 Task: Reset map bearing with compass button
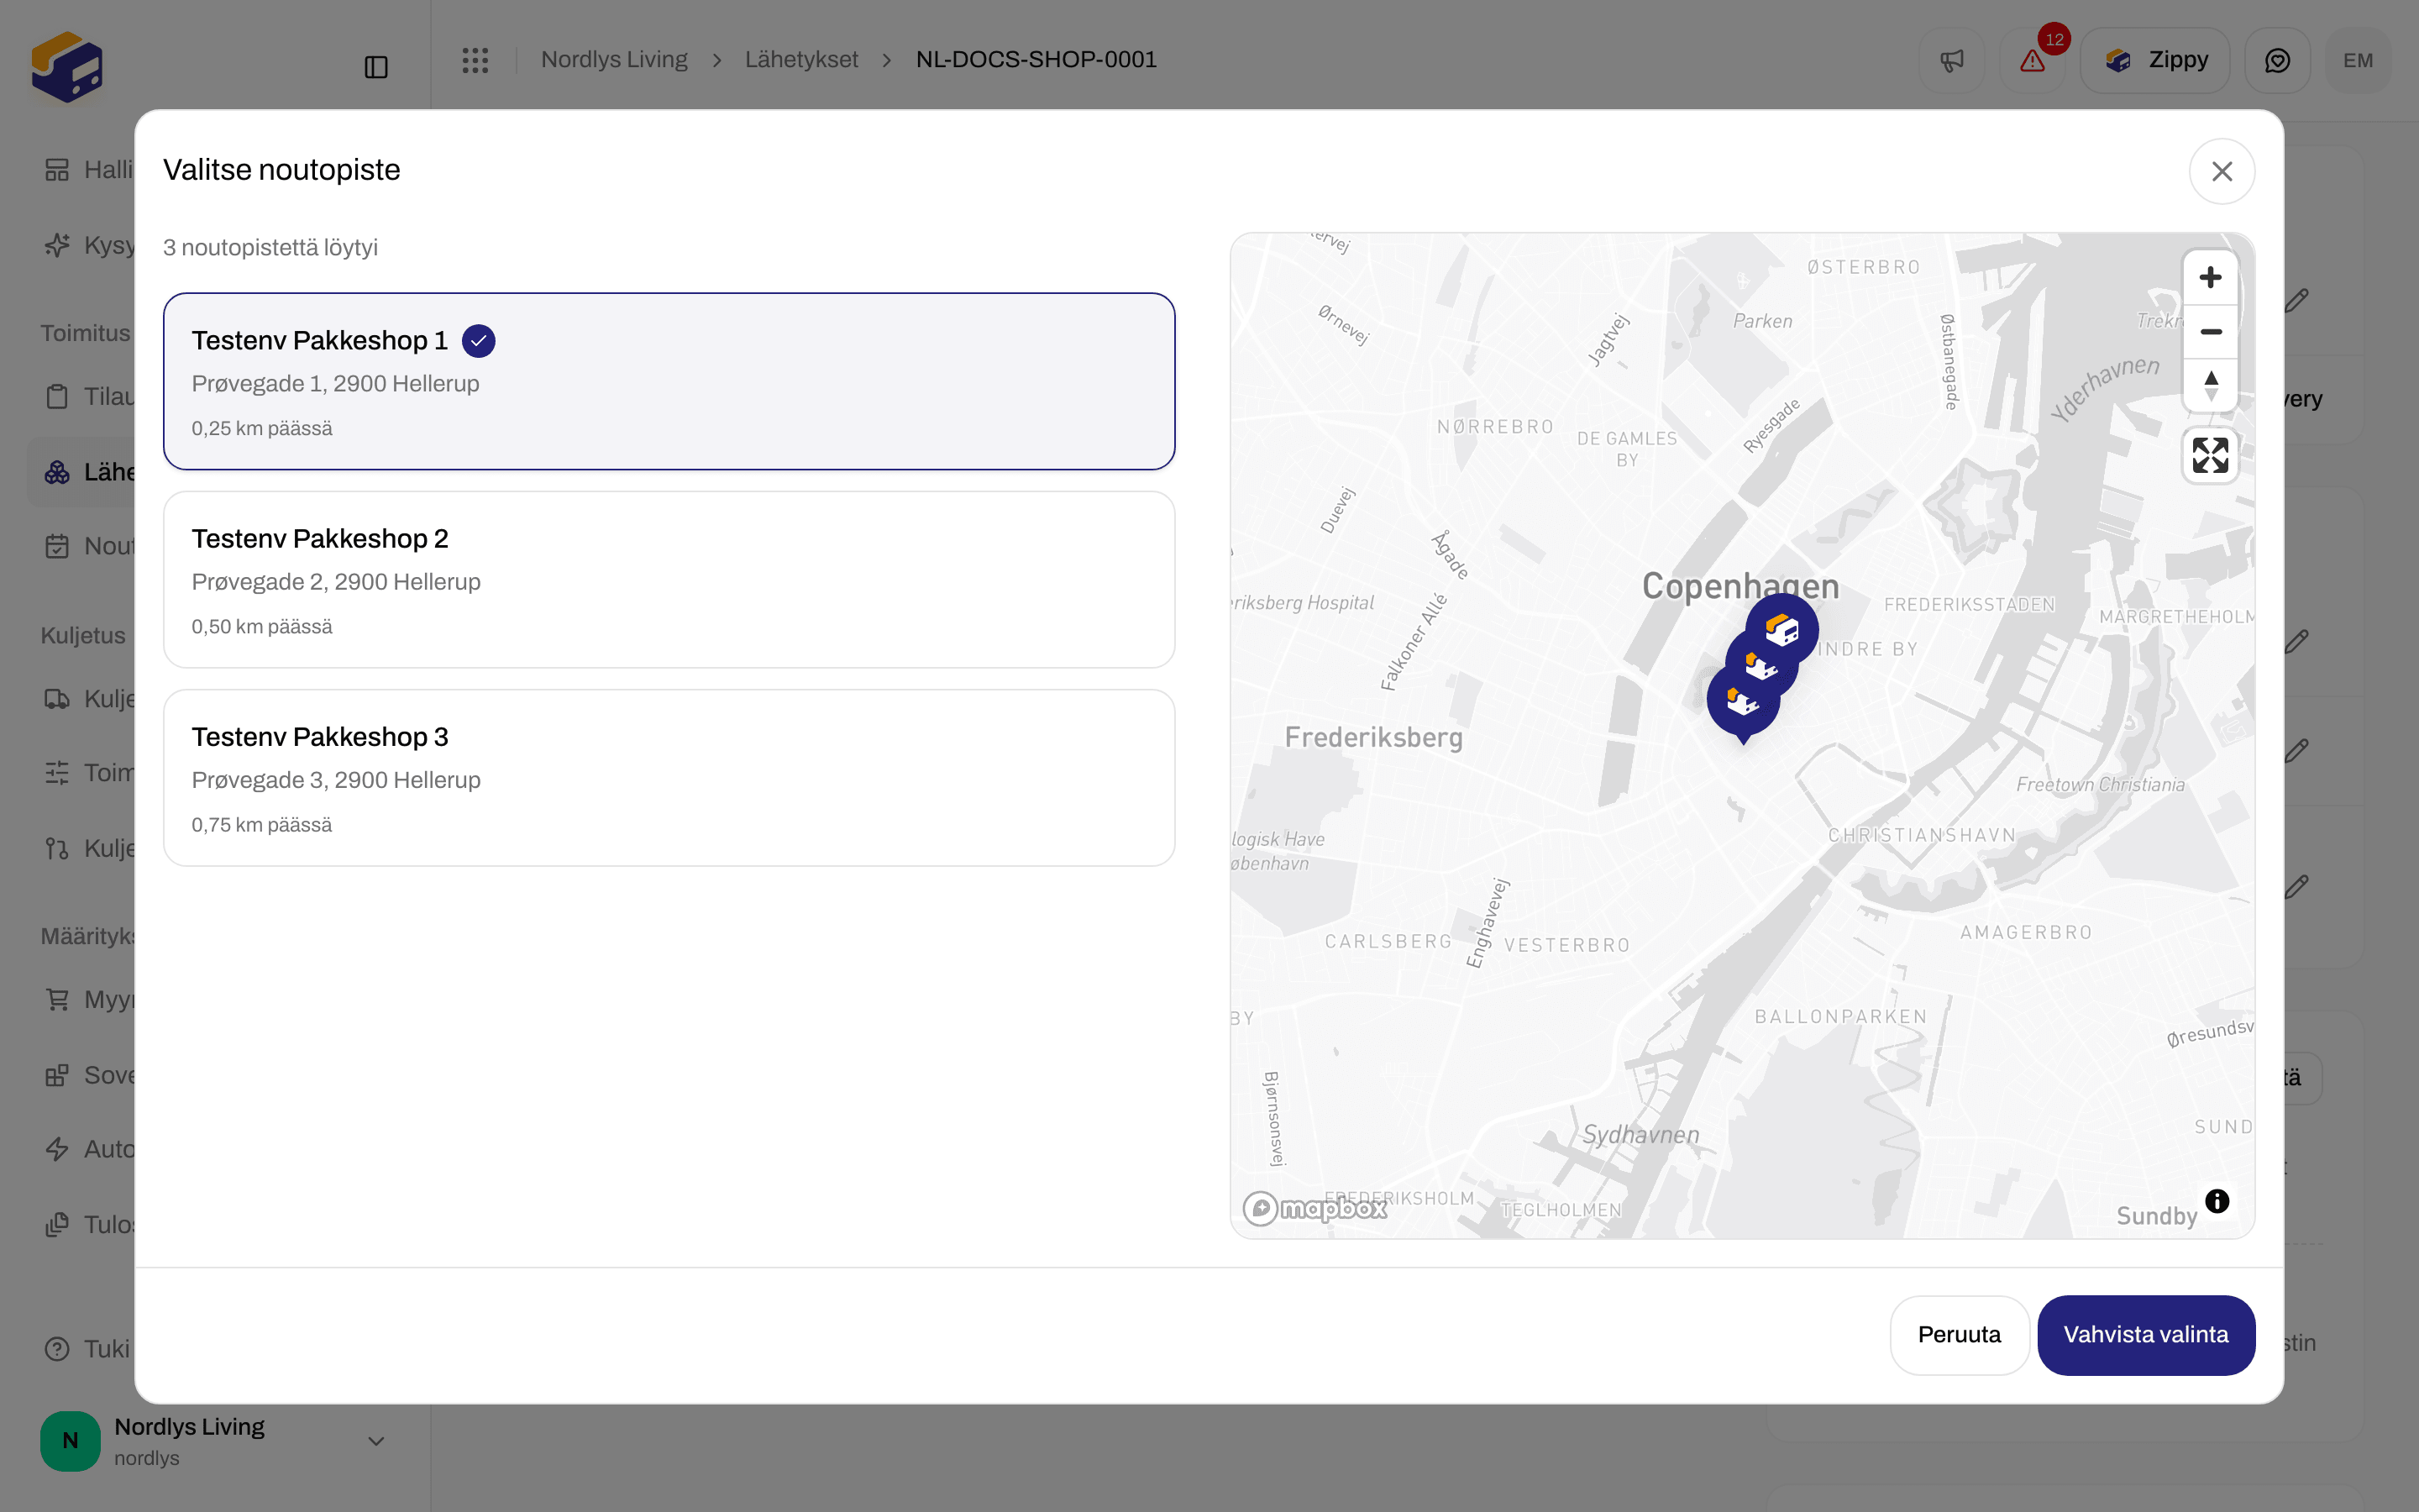click(x=2210, y=385)
